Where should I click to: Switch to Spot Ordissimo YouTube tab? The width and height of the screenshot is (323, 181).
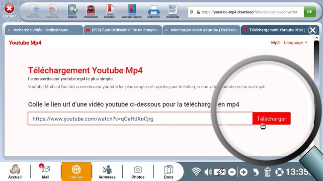coord(123,30)
